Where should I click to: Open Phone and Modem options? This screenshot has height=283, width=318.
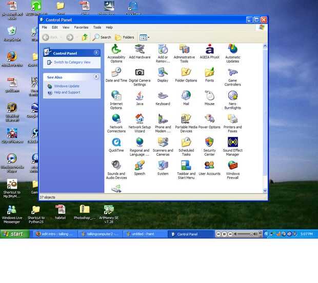(x=163, y=123)
